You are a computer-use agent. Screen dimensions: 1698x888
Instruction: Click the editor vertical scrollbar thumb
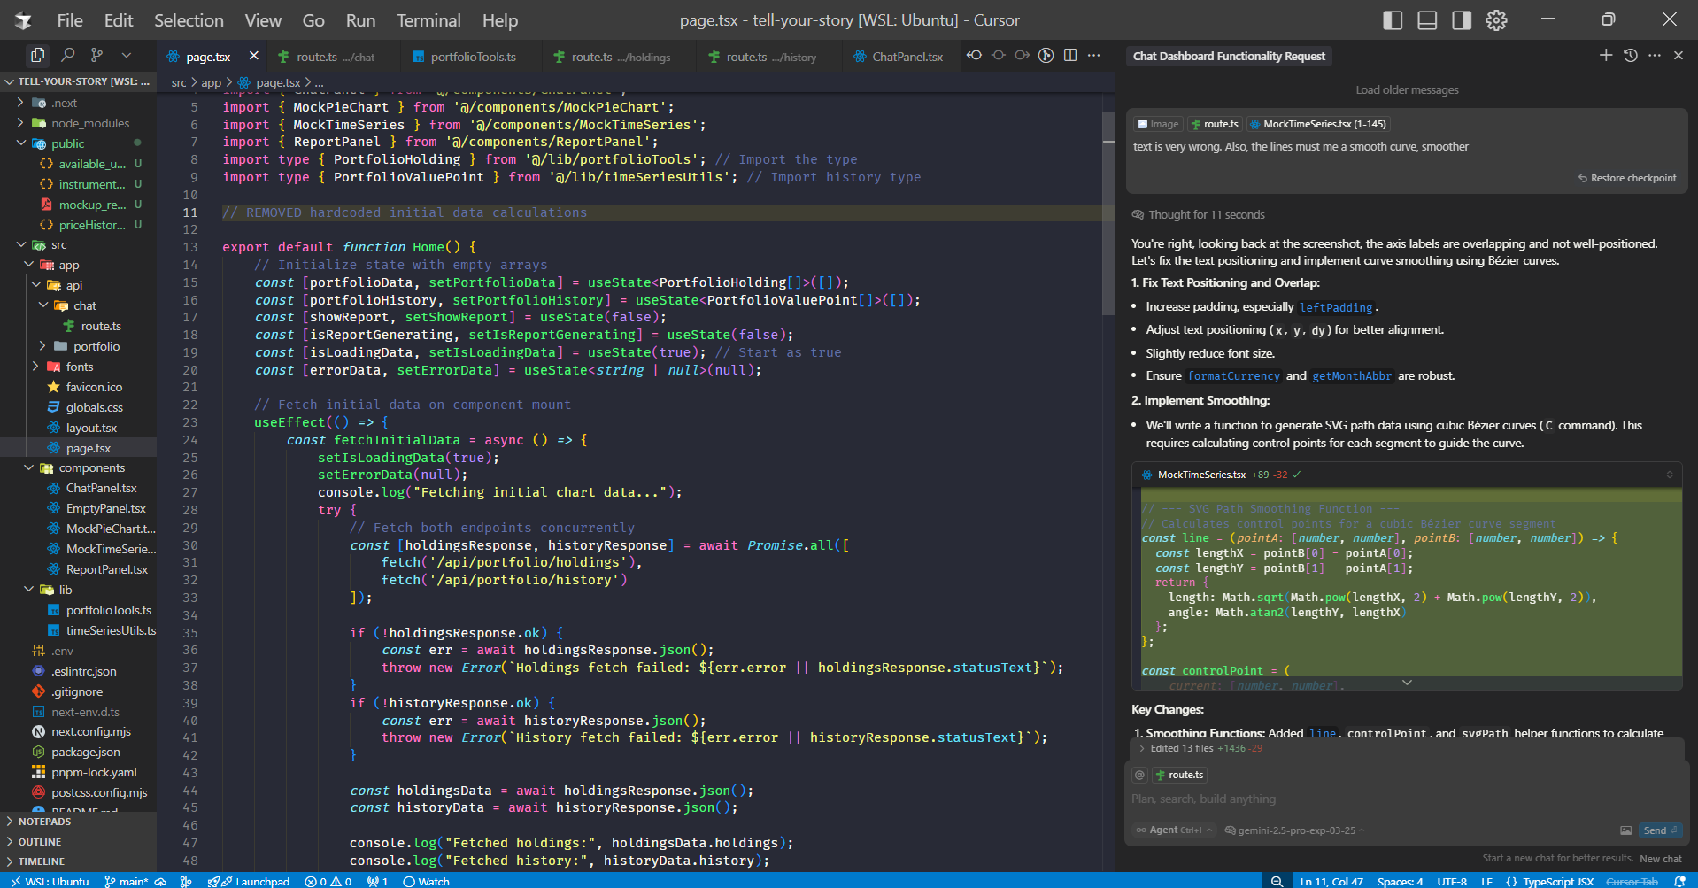click(1108, 213)
